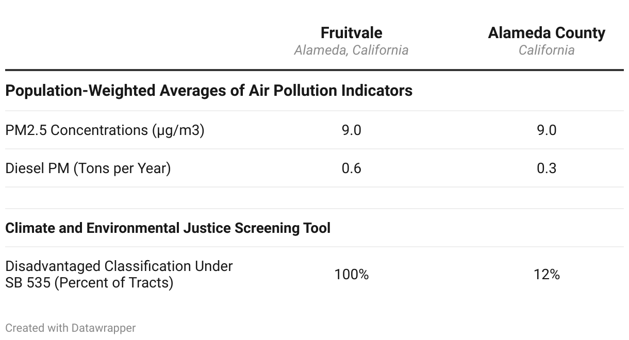Click Alameda County's PM2.5 value 9.0
The height and width of the screenshot is (340, 629).
(x=547, y=130)
